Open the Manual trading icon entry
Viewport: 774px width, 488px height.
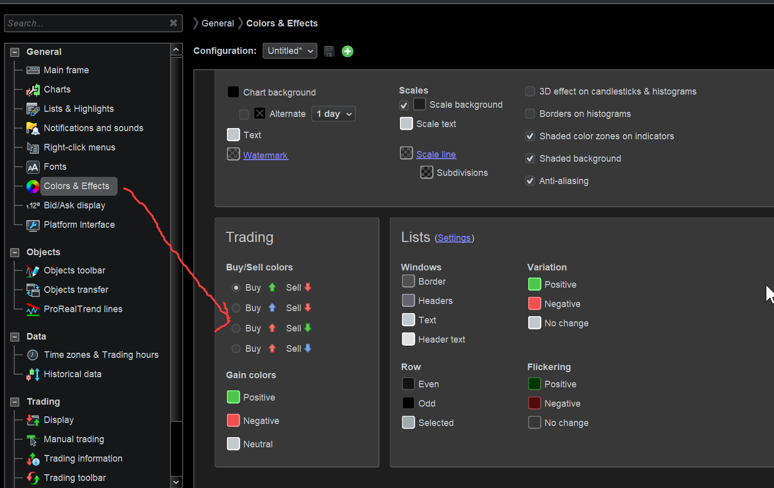33,440
